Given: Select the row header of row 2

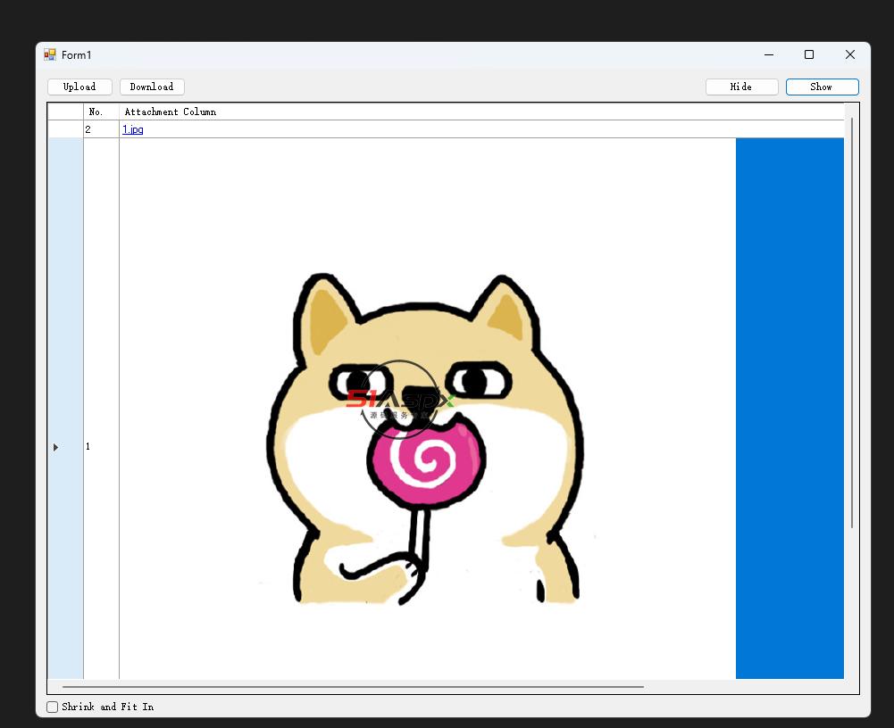Looking at the screenshot, I should coord(65,129).
